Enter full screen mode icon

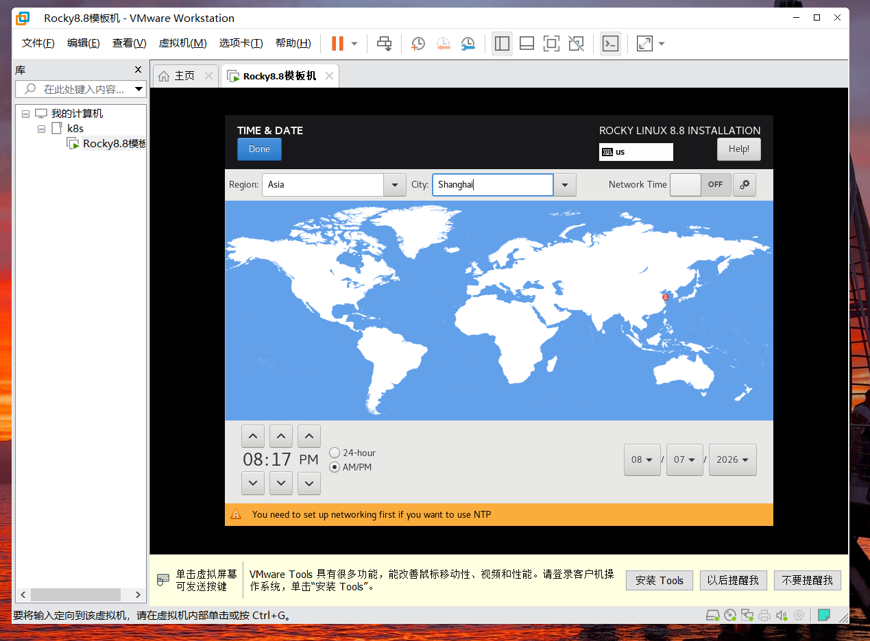click(x=551, y=44)
